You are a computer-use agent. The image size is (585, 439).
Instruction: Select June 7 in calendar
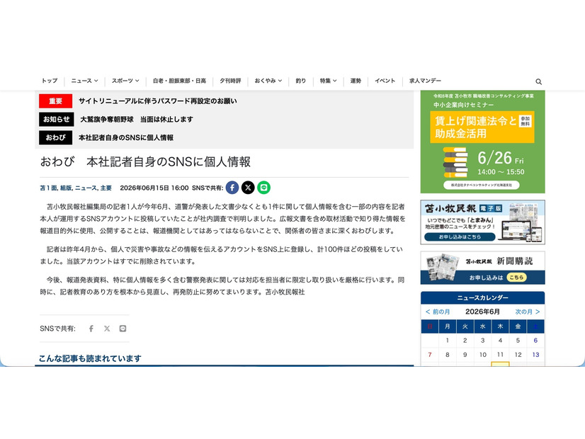click(x=430, y=355)
